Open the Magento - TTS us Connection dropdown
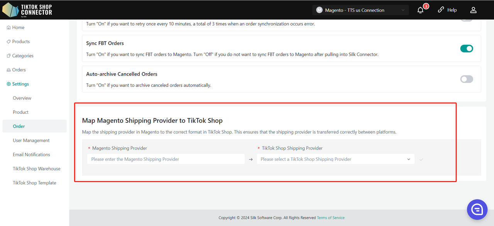Viewport: 494px width, 226px height. click(x=360, y=10)
